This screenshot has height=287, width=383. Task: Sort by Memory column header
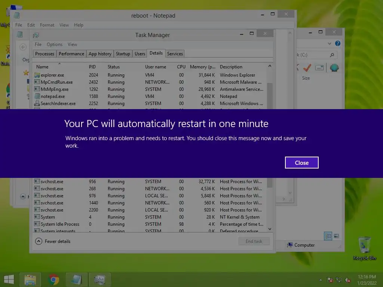coord(203,67)
